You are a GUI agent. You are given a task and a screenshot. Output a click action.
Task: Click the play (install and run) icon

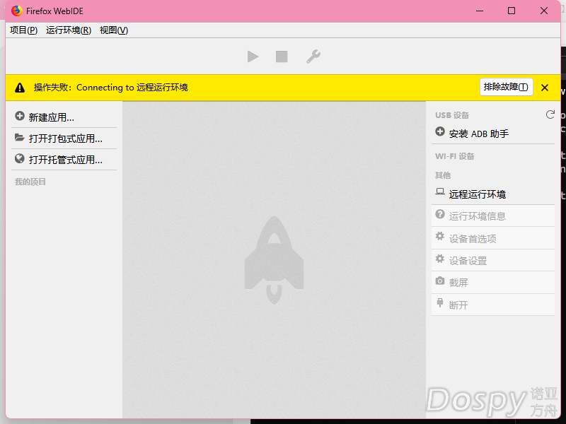point(253,57)
